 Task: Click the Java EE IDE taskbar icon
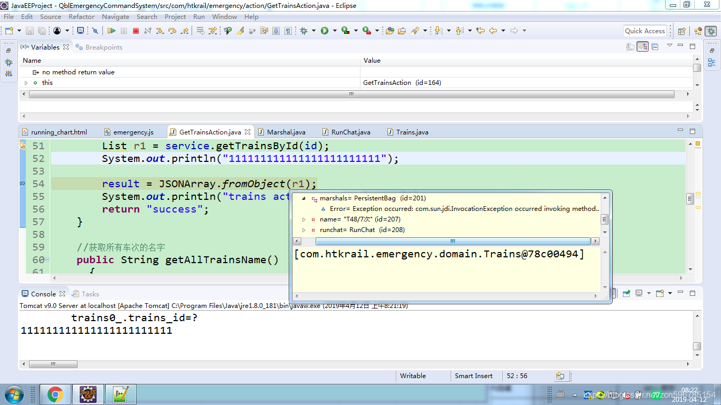coord(88,394)
